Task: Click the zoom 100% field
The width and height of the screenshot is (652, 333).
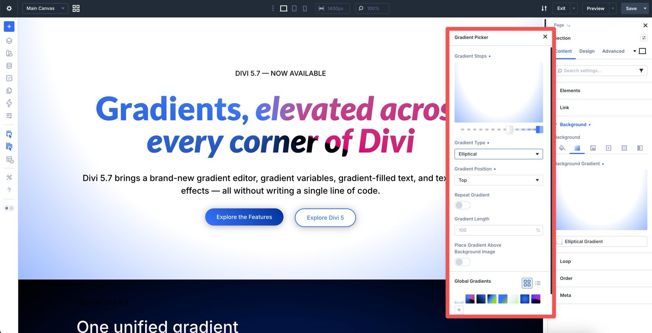Action: pyautogui.click(x=372, y=8)
